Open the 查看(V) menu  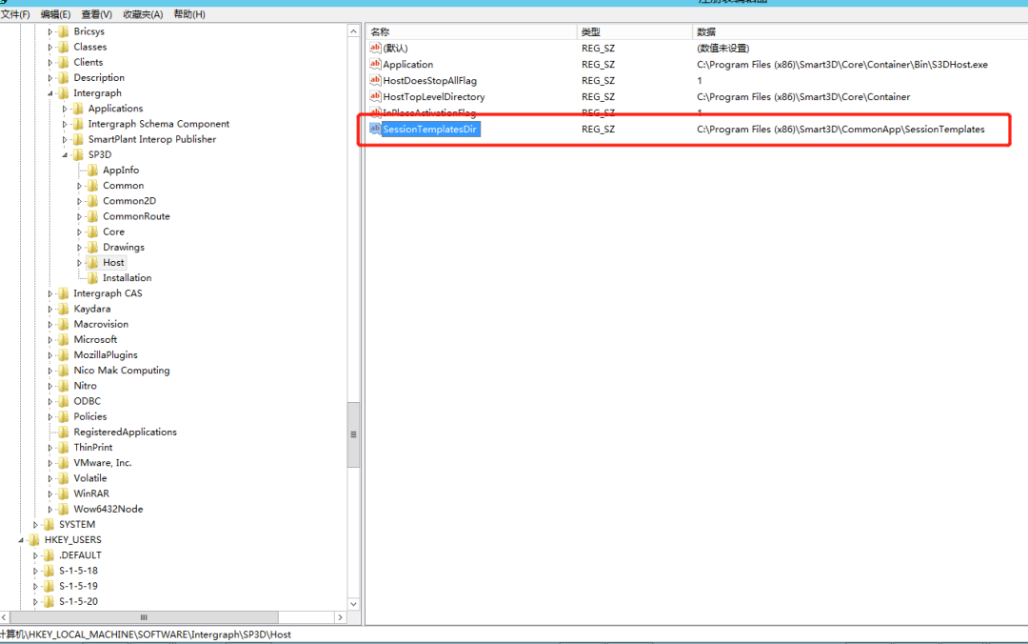click(96, 13)
